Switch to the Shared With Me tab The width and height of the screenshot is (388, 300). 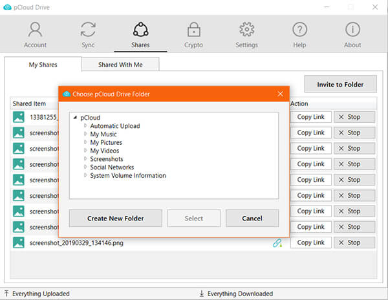[120, 65]
